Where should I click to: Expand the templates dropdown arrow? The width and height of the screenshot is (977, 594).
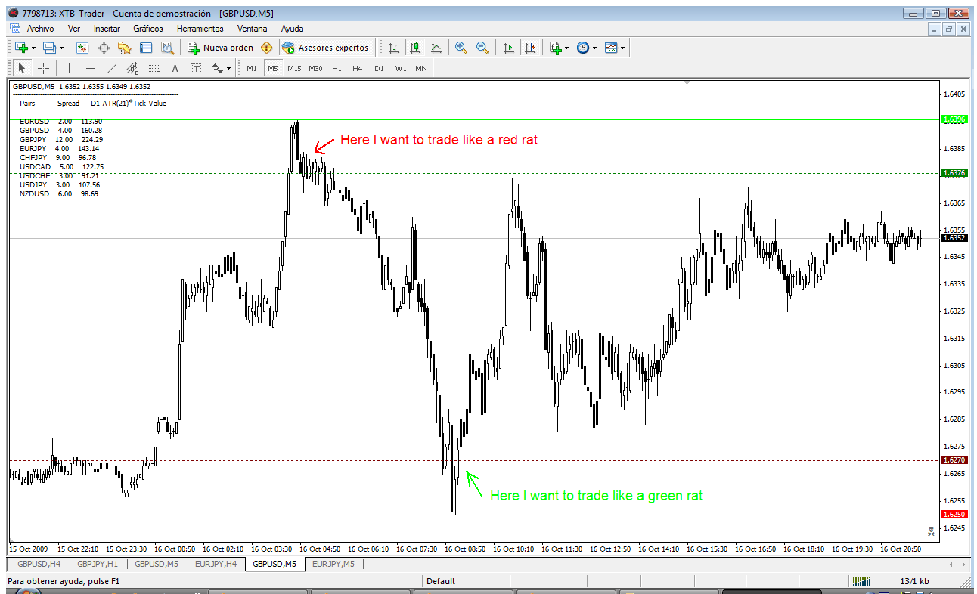[x=623, y=48]
